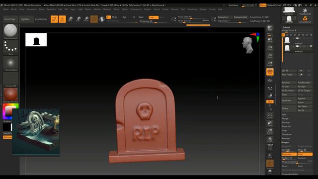
Task: Collapse the Project section
Action: pyautogui.click(x=286, y=143)
